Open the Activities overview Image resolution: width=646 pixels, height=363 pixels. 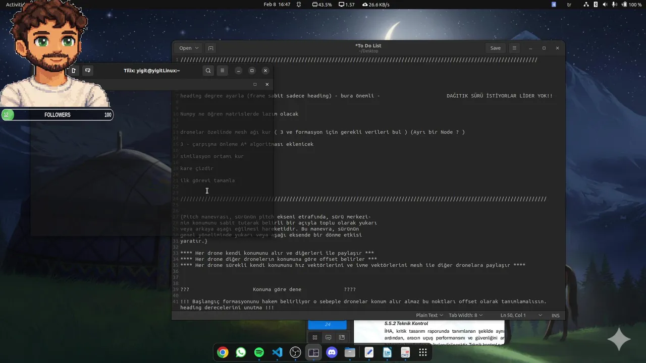pyautogui.click(x=15, y=5)
